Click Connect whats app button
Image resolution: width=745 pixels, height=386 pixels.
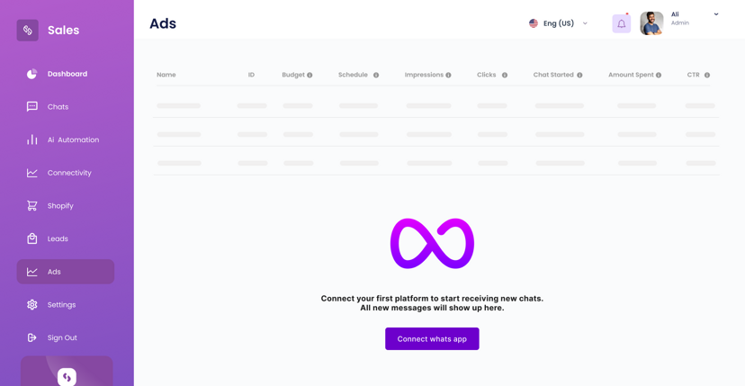[432, 339]
